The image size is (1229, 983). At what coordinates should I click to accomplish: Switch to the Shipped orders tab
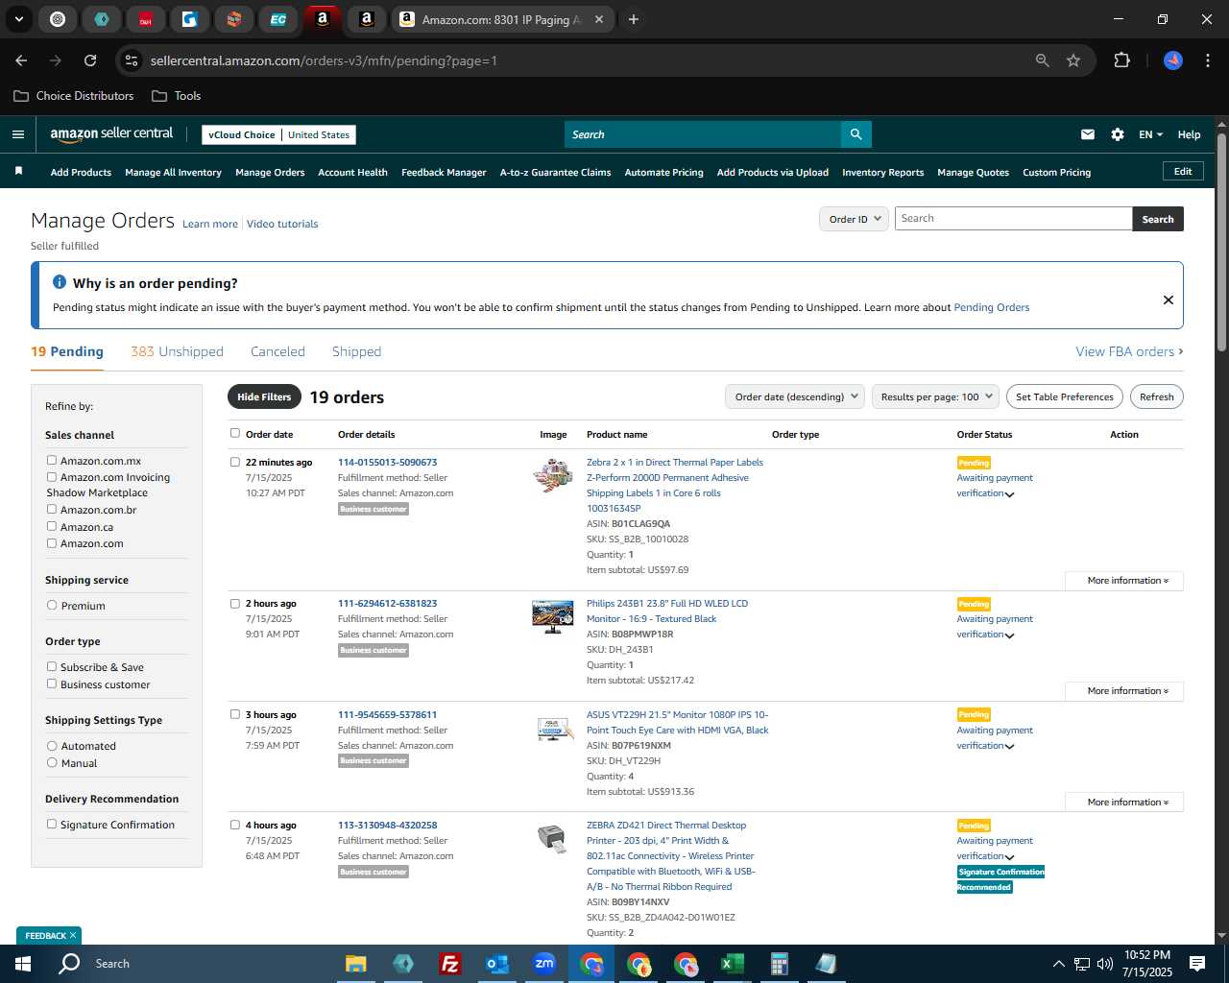pyautogui.click(x=356, y=351)
